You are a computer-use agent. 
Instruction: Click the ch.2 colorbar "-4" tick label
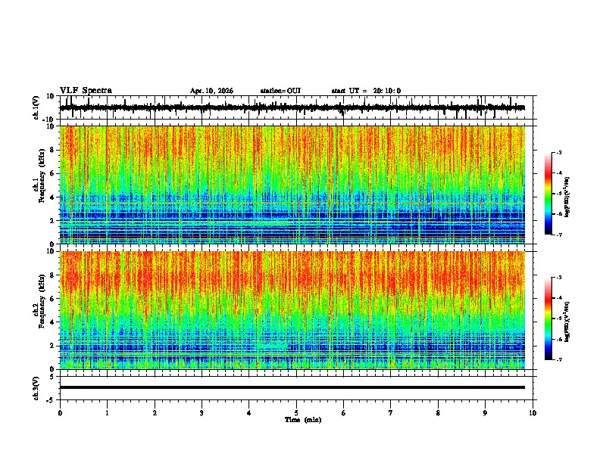(559, 298)
